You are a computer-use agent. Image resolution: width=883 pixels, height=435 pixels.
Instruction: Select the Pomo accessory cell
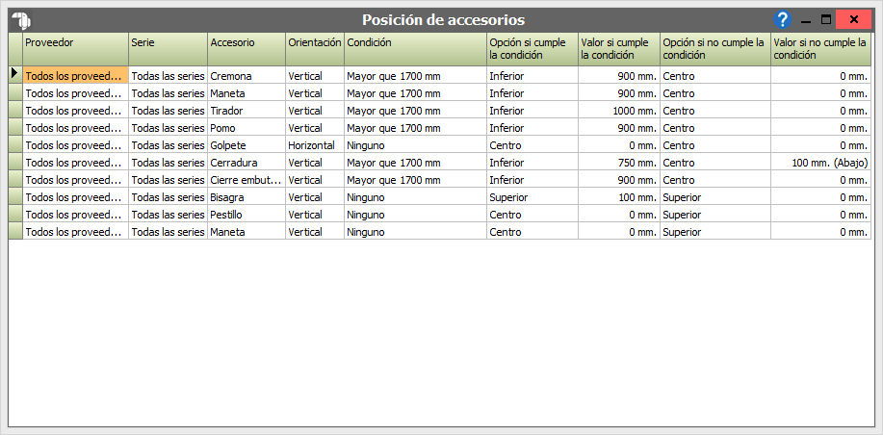[247, 128]
